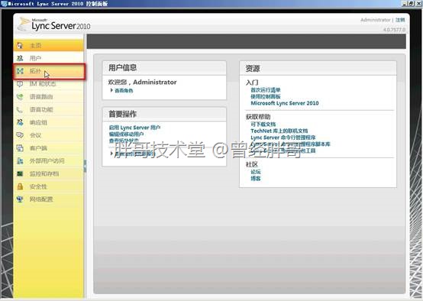Click 使用控制面板 link
This screenshot has width=423, height=301.
coord(266,96)
